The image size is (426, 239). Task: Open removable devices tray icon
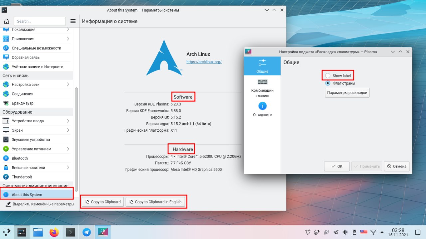pos(354,232)
